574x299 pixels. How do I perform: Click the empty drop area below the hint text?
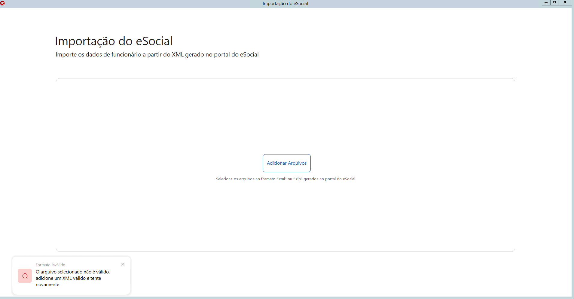coord(285,216)
